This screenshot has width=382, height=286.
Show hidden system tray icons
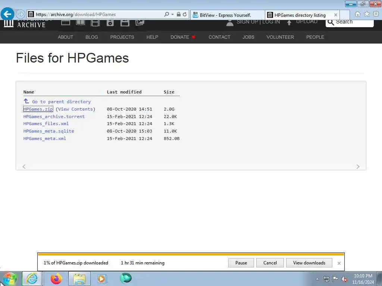click(317, 279)
